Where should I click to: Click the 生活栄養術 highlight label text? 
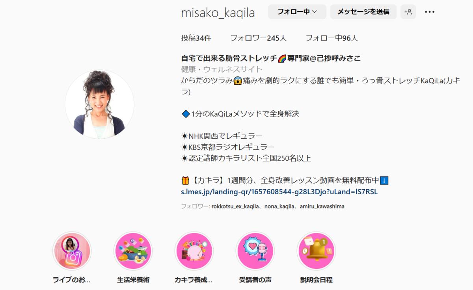(133, 280)
